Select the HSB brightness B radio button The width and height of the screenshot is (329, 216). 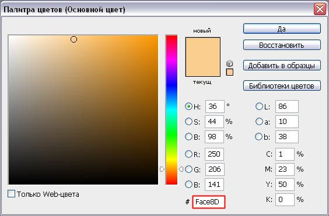188,137
